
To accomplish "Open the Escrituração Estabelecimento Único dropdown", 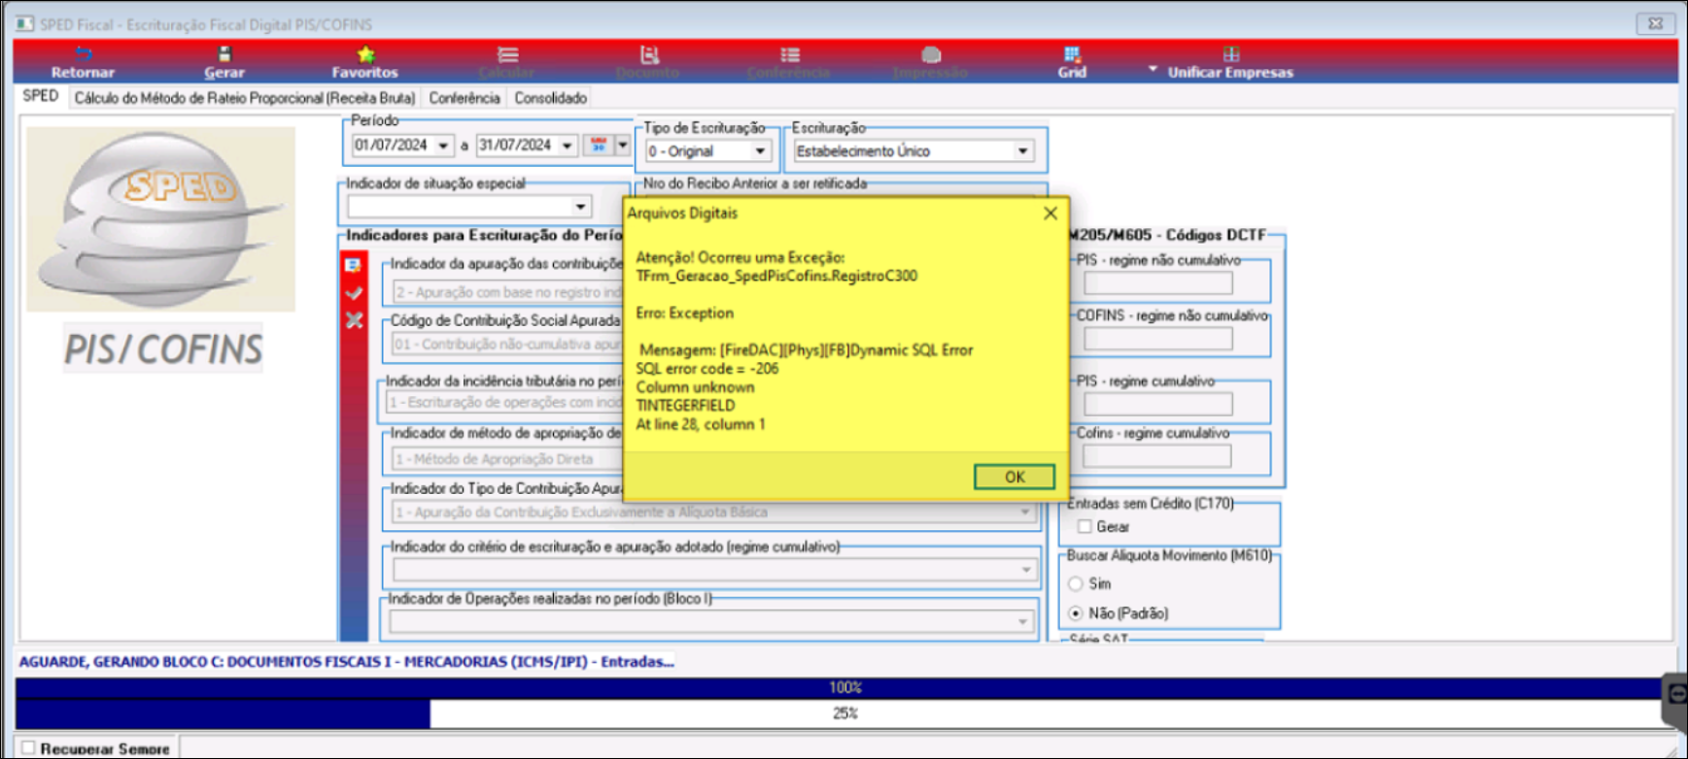I will pos(1022,151).
